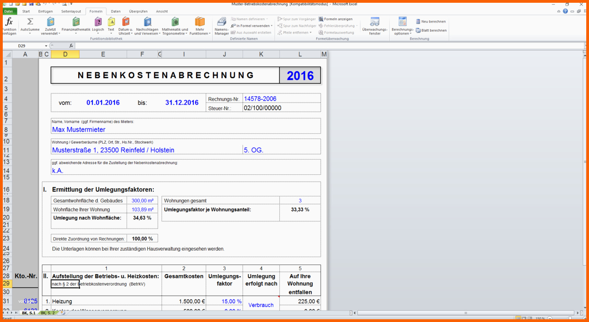This screenshot has width=589, height=322.
Task: Open the Datei tab
Action: point(8,11)
